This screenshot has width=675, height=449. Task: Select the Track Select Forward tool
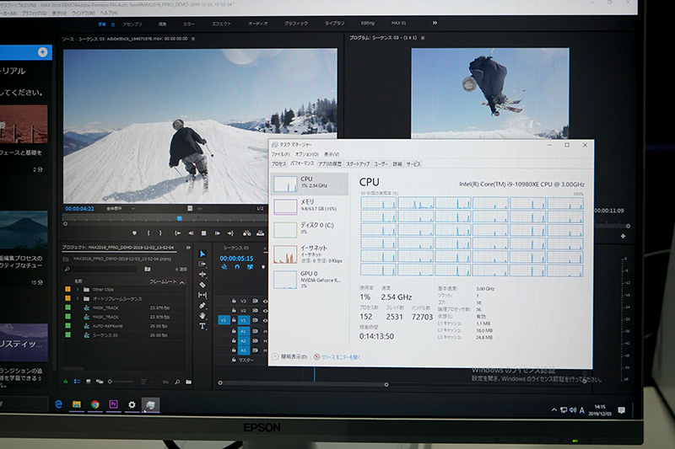click(202, 264)
